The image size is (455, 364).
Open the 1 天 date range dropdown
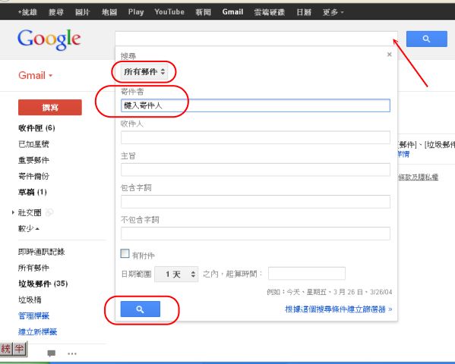point(176,274)
